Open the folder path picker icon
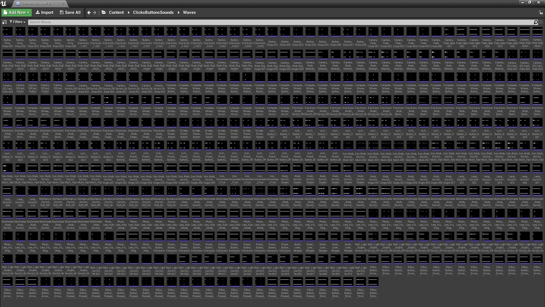Viewport: 545px width, 307px height. 103,12
